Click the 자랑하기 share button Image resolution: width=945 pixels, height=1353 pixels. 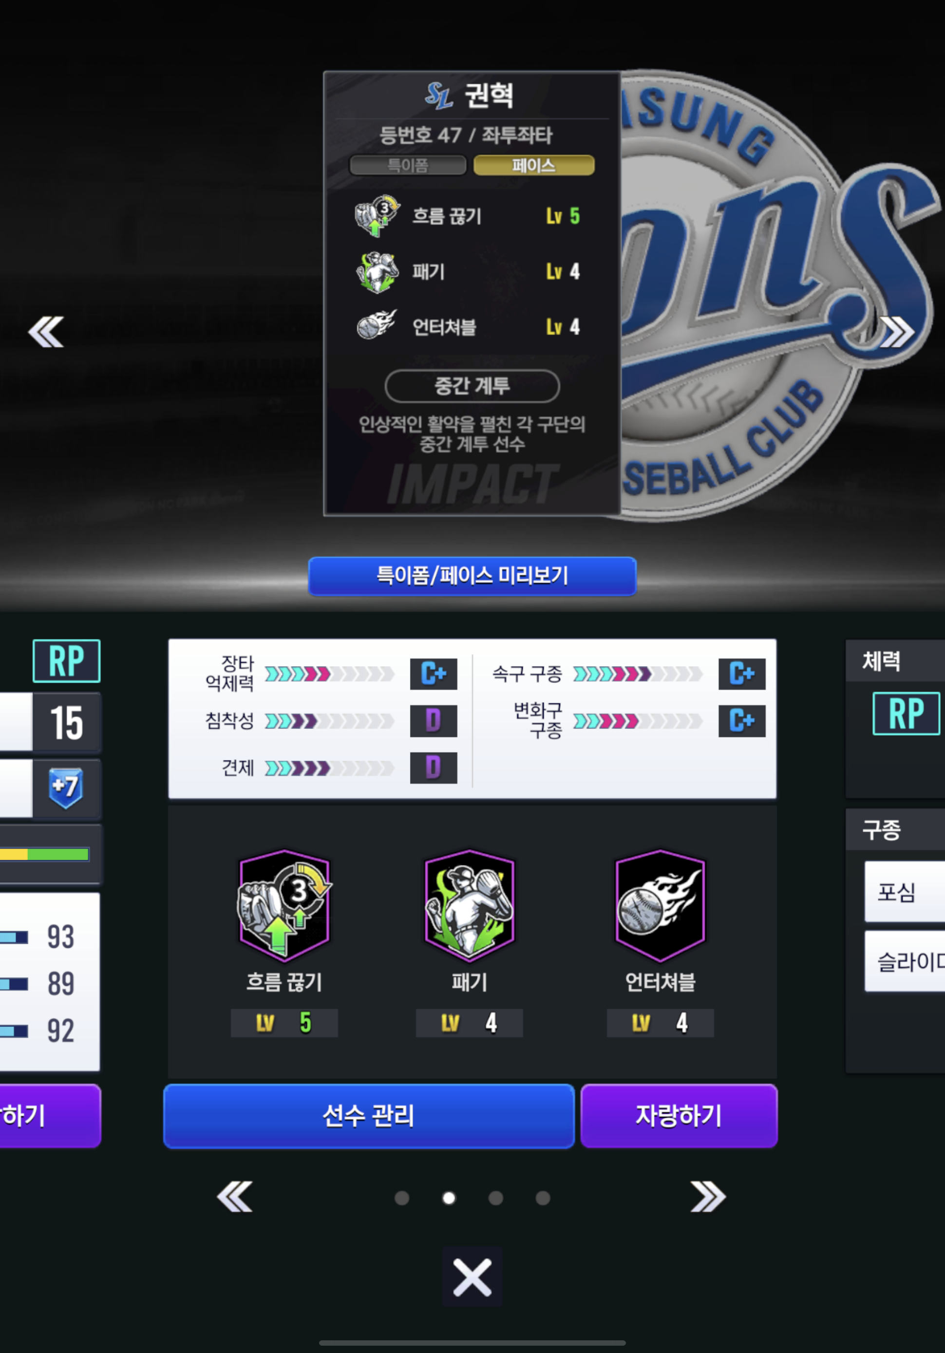(679, 1115)
